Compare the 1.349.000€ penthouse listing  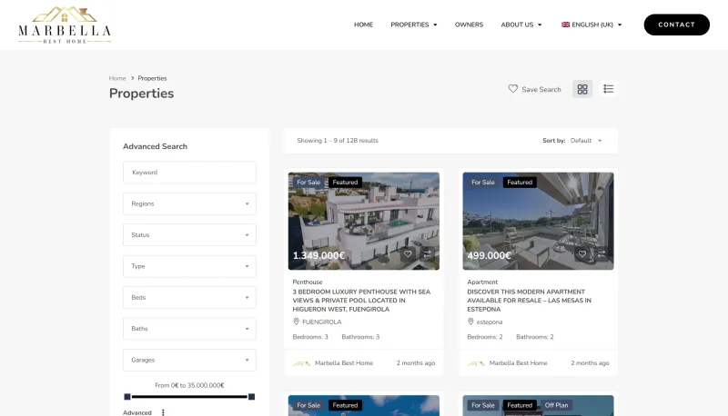tap(427, 253)
